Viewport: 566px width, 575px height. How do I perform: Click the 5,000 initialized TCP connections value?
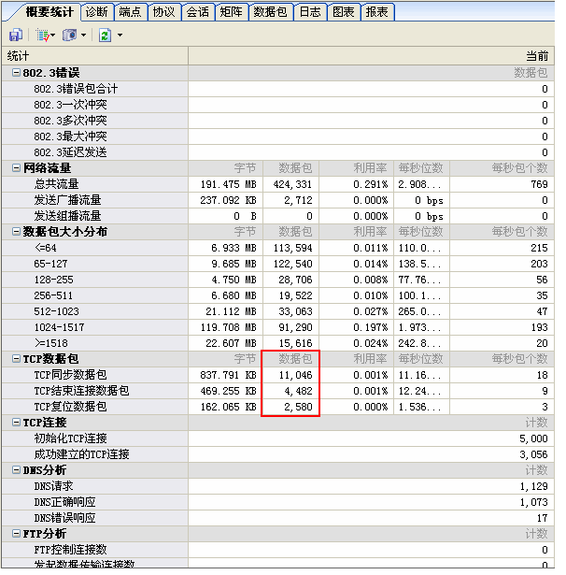[533, 438]
